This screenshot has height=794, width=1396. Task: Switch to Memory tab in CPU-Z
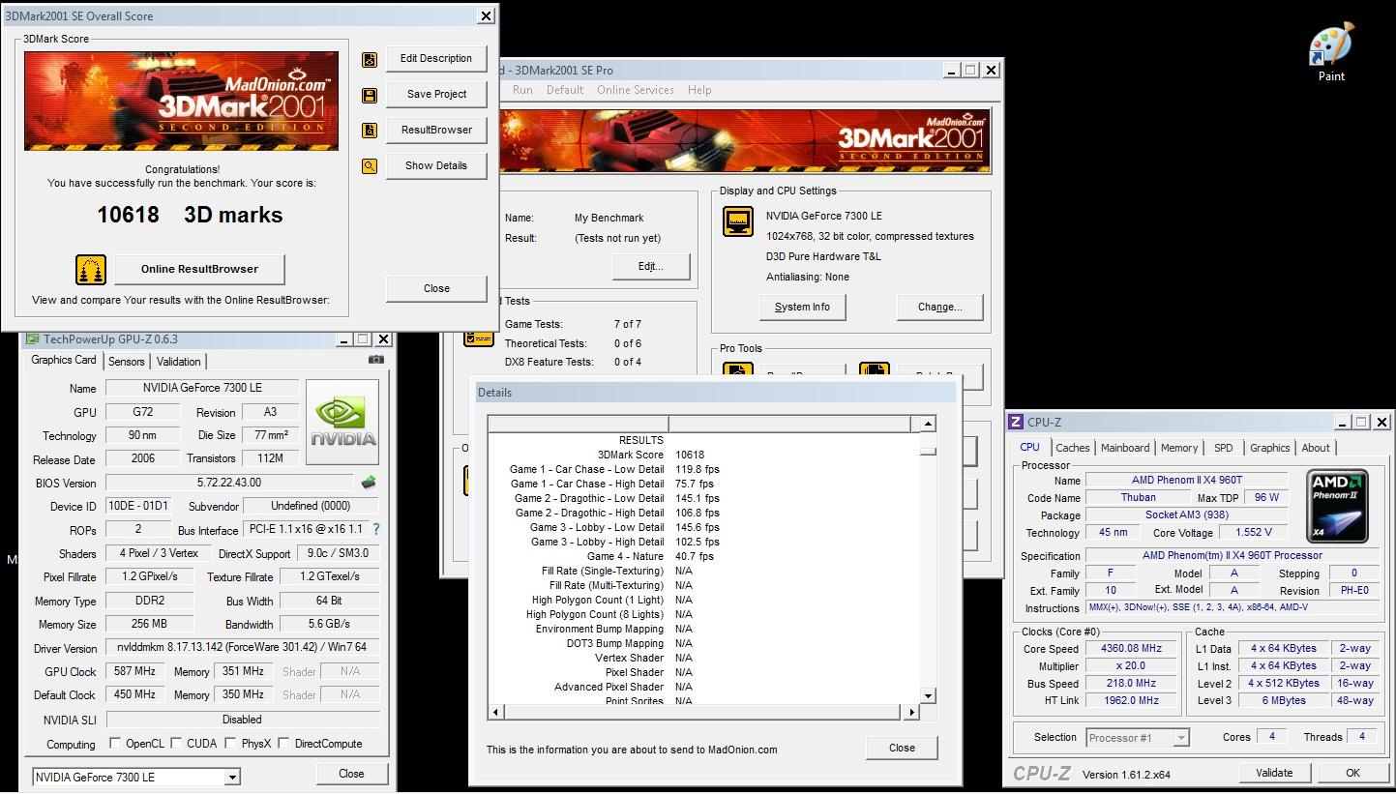(x=1179, y=448)
